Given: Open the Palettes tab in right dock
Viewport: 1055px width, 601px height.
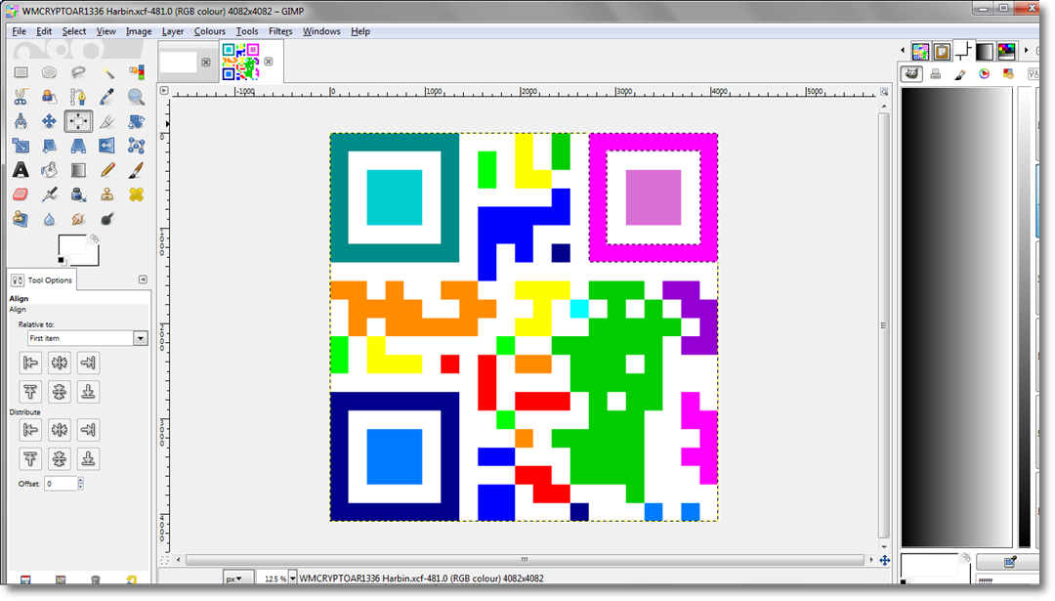Looking at the screenshot, I should click(x=1006, y=51).
